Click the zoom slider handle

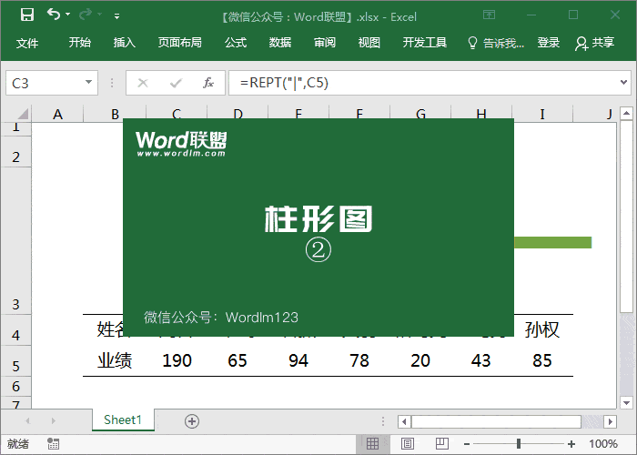click(519, 444)
